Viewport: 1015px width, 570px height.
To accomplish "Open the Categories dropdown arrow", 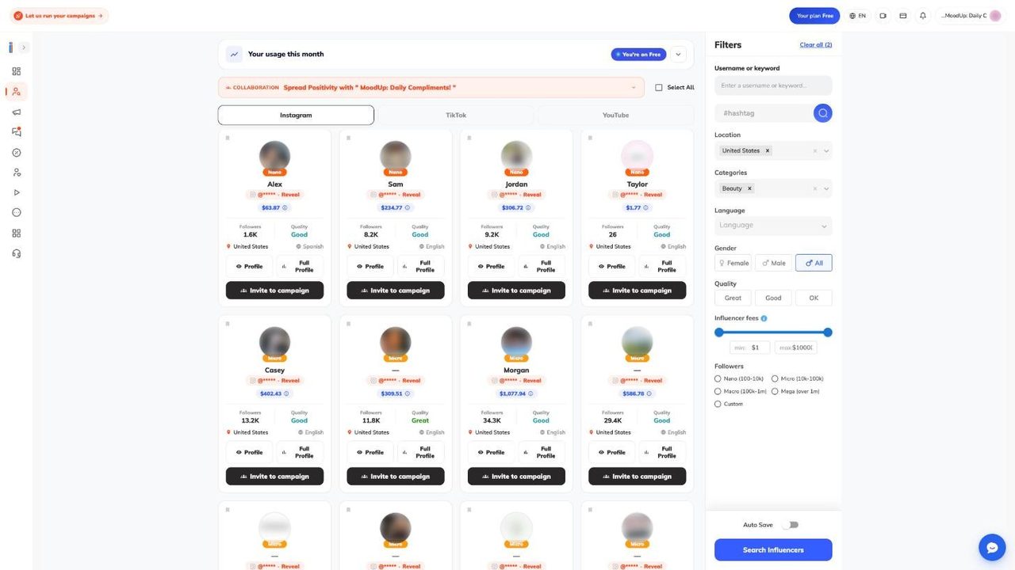I will click(826, 188).
